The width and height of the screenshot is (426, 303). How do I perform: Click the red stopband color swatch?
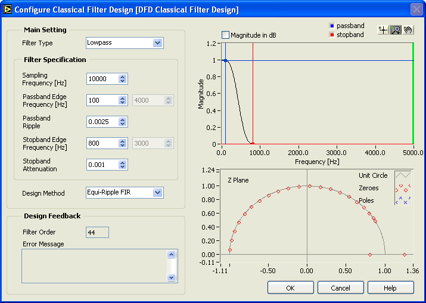pos(331,35)
